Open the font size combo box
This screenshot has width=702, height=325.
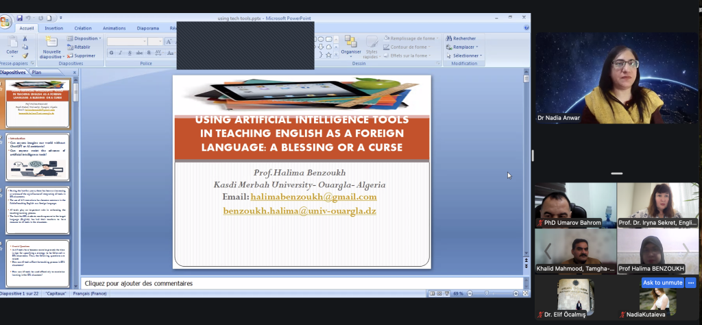155,42
